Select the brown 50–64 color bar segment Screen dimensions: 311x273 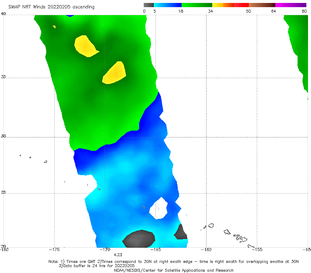click(262, 5)
